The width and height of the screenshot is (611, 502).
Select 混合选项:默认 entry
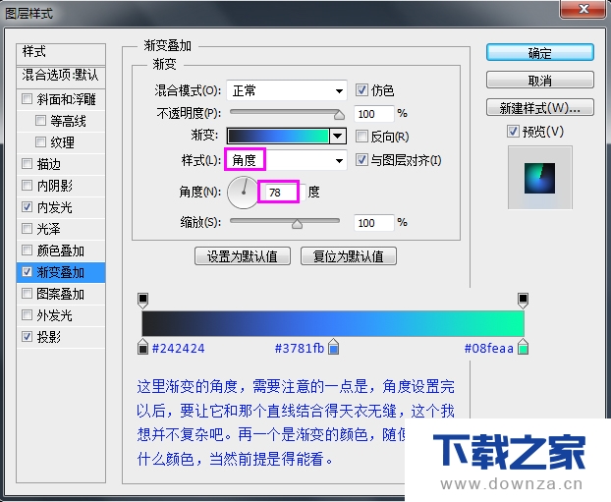coord(61,76)
